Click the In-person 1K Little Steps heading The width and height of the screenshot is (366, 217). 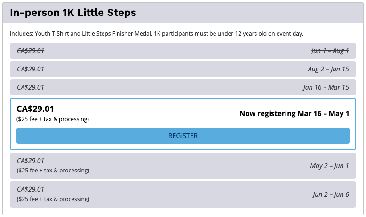pyautogui.click(x=73, y=13)
